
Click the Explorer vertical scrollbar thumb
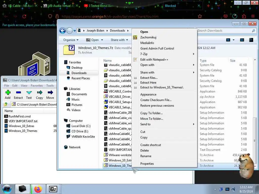tap(255, 140)
